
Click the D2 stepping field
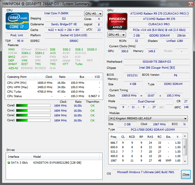point(64,19)
